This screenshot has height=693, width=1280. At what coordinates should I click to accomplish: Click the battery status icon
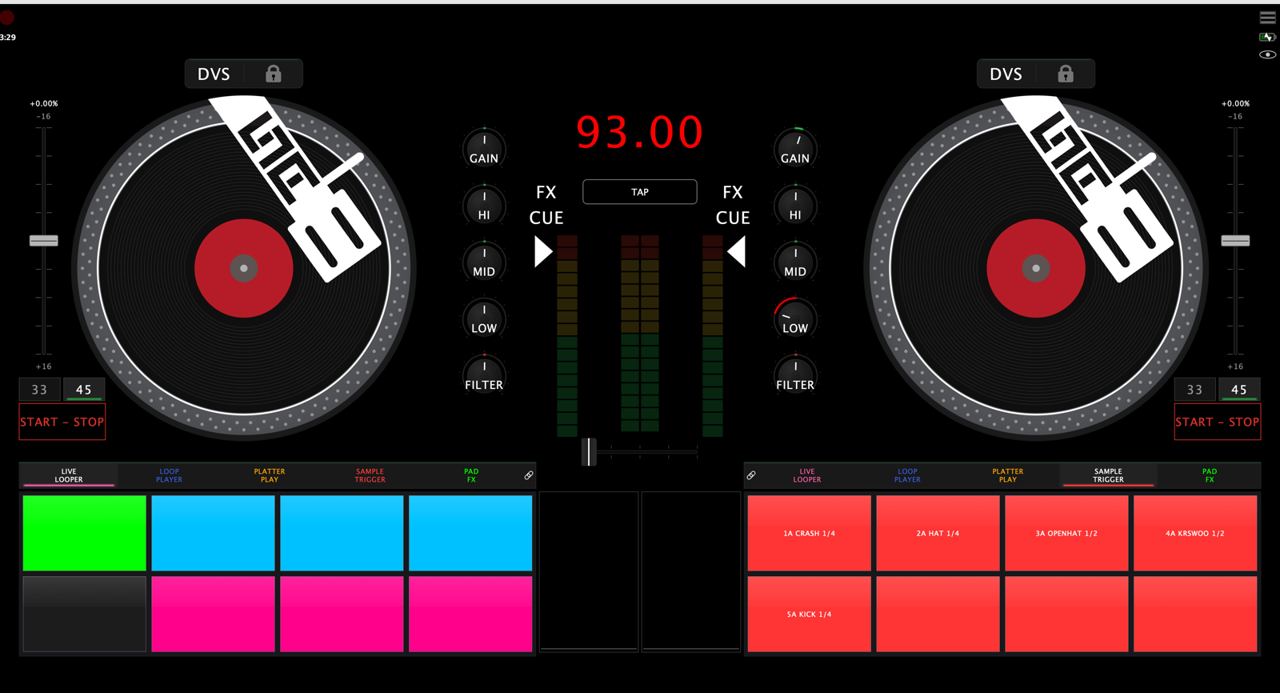[1268, 37]
